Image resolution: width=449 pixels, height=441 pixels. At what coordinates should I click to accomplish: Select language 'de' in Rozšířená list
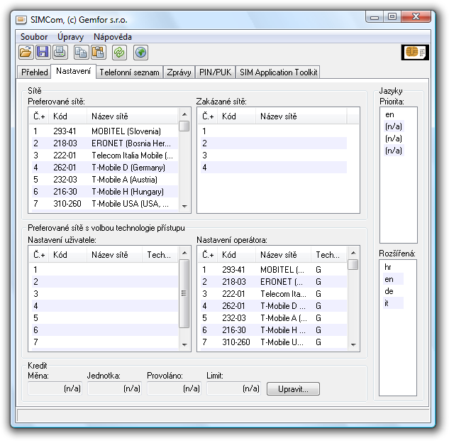point(388,291)
